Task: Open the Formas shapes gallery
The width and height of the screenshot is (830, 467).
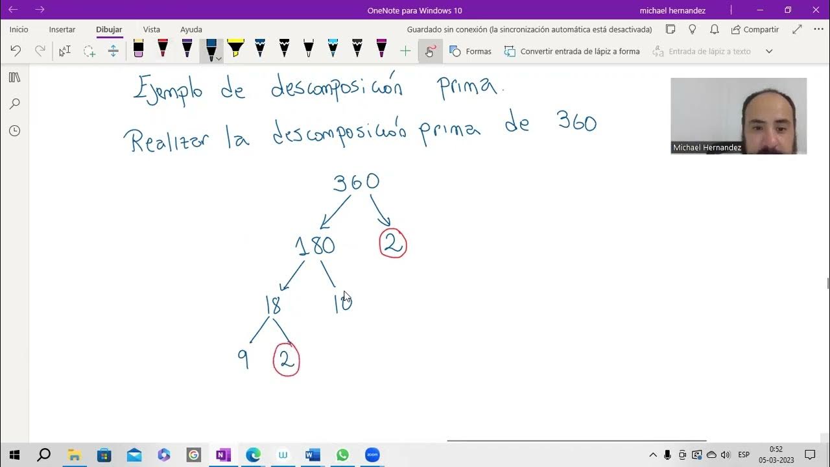Action: coord(471,51)
